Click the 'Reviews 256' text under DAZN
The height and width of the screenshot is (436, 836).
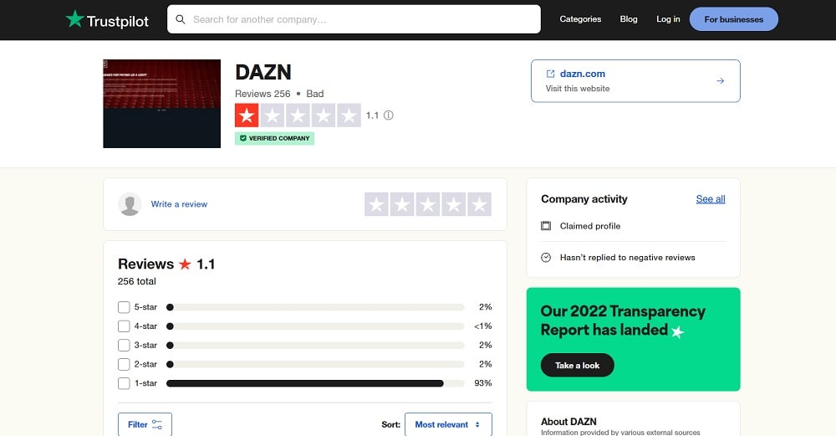point(263,94)
